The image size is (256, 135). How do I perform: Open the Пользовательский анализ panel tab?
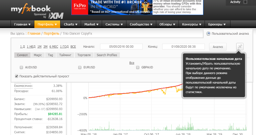228,34
